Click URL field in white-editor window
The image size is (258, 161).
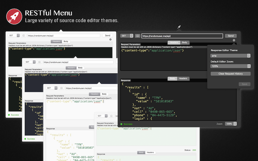(91, 88)
